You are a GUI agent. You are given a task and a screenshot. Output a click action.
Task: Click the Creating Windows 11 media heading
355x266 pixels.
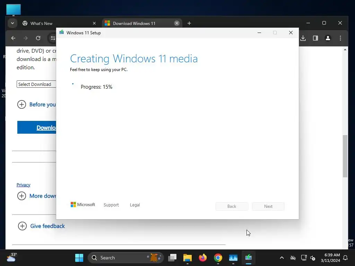[134, 59]
